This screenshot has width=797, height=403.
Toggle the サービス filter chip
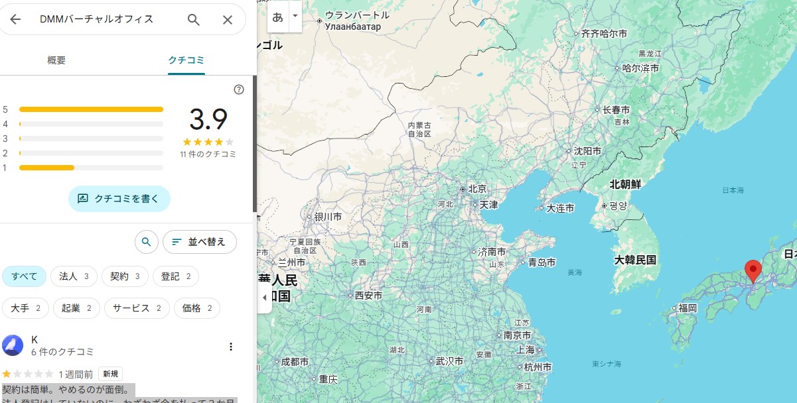click(136, 308)
